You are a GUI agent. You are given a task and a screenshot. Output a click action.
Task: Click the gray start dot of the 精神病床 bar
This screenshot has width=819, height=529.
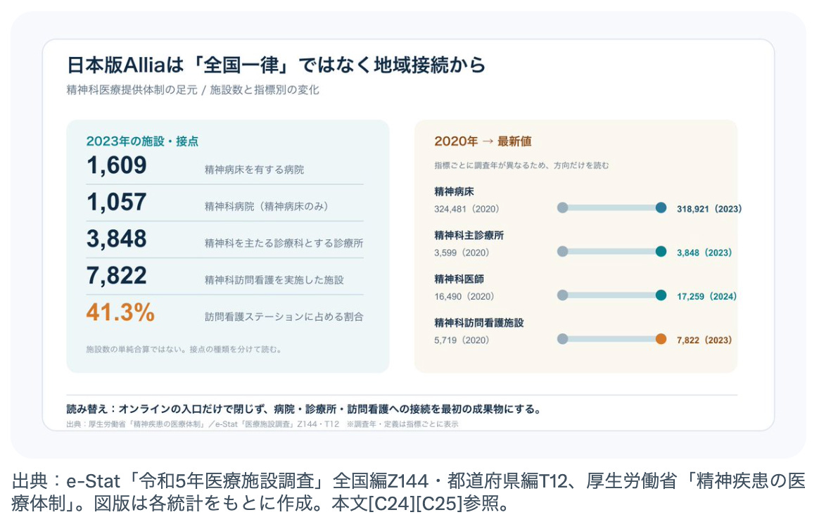pyautogui.click(x=563, y=208)
